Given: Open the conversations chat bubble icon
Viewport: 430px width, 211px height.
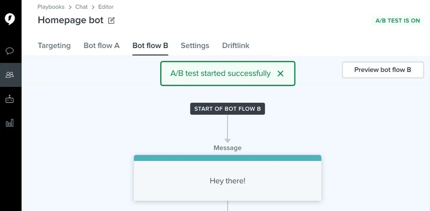Looking at the screenshot, I should [x=10, y=50].
